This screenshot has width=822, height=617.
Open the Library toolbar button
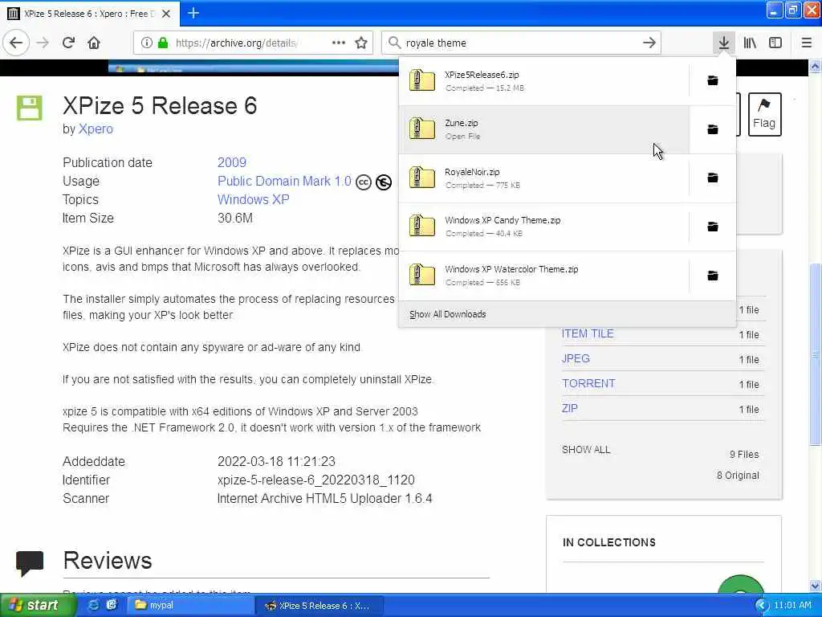point(750,43)
